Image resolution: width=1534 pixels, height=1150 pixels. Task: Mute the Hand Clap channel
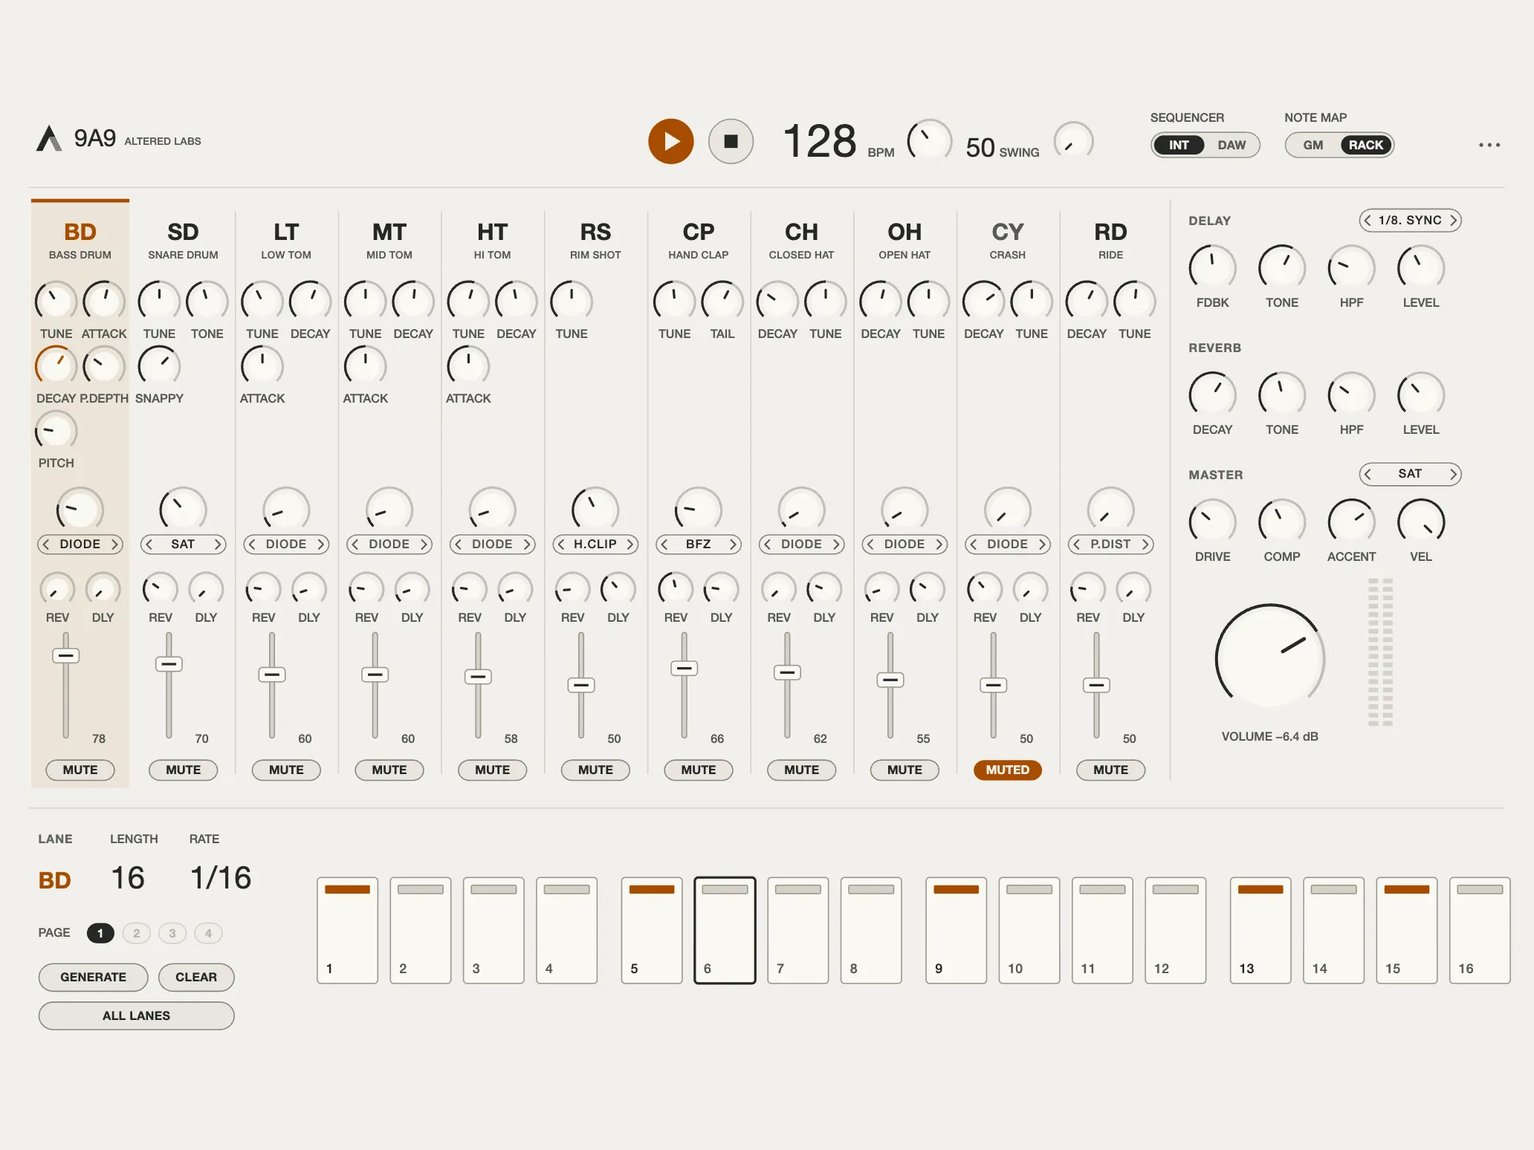point(698,770)
